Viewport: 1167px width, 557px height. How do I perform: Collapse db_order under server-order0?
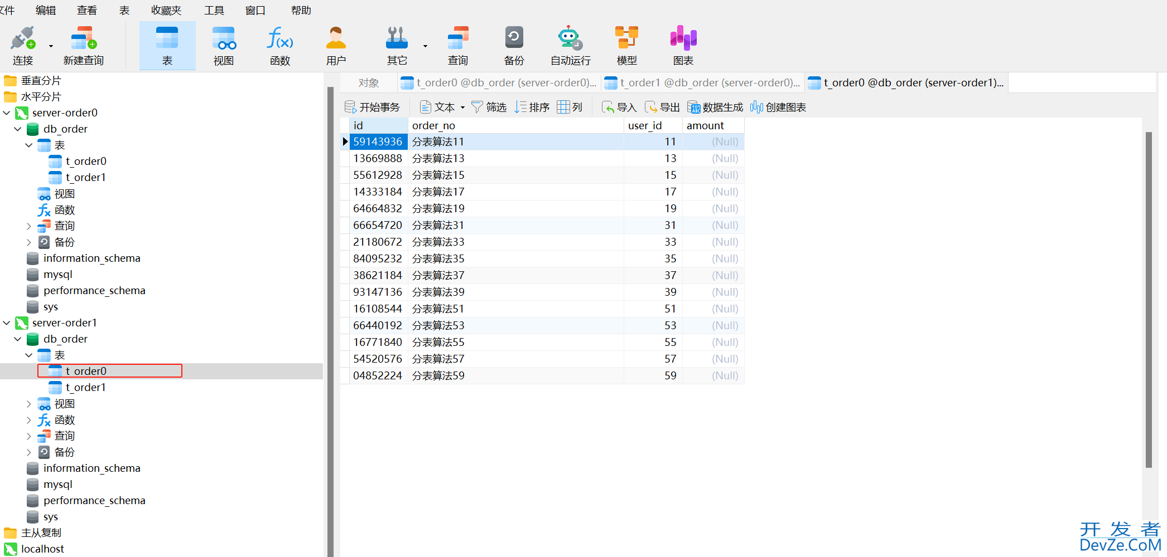pyautogui.click(x=18, y=129)
